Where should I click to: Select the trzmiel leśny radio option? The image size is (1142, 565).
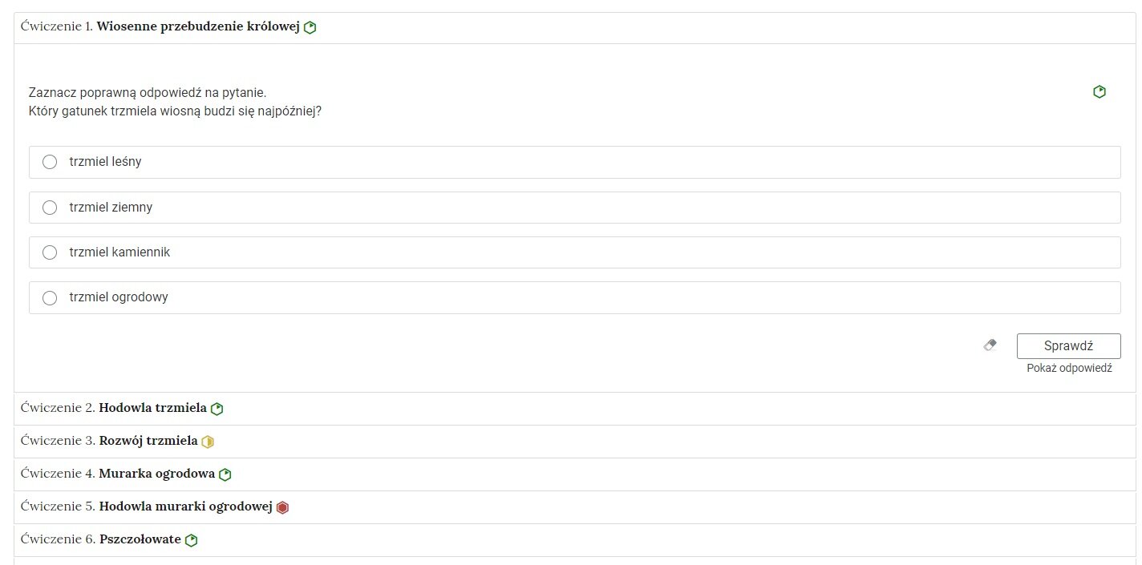pos(50,162)
